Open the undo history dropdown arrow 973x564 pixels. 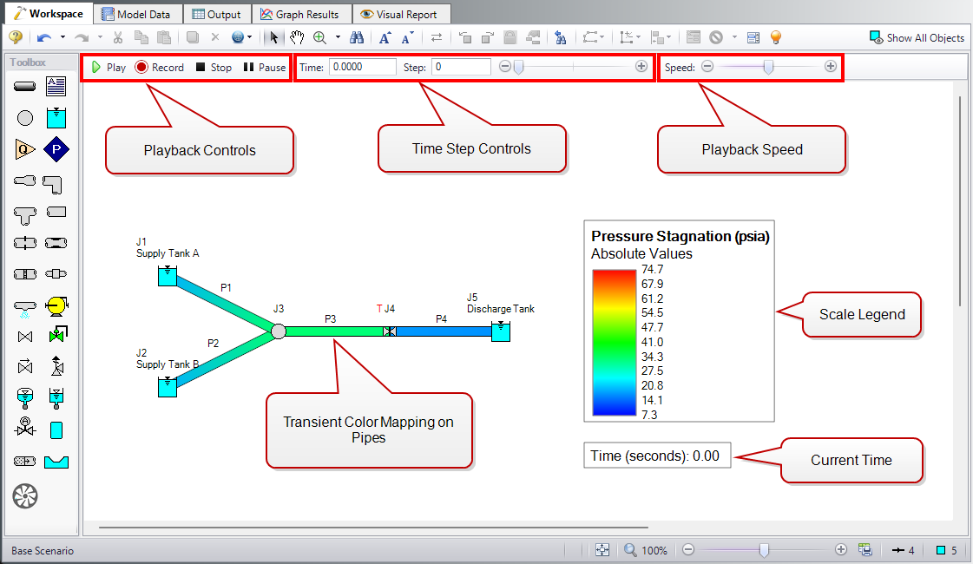coord(62,37)
